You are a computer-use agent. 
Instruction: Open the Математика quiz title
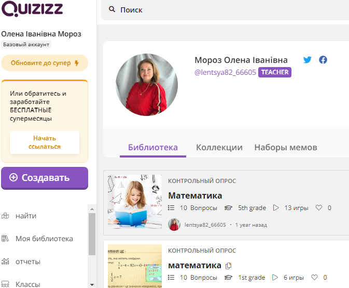(195, 195)
